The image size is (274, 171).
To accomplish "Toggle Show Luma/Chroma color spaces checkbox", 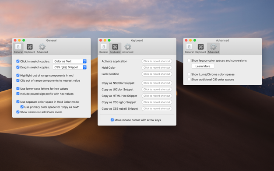I will coord(189,74).
